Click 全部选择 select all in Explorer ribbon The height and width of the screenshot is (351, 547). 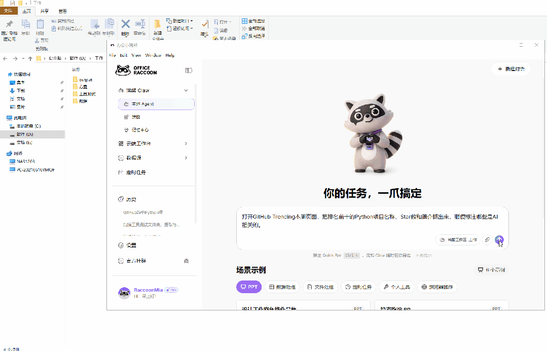[253, 21]
